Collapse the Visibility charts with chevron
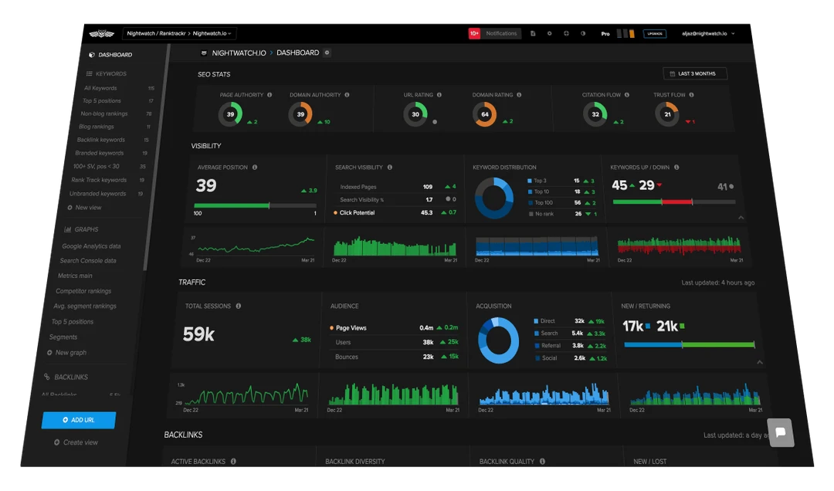The image size is (834, 491). point(741,218)
